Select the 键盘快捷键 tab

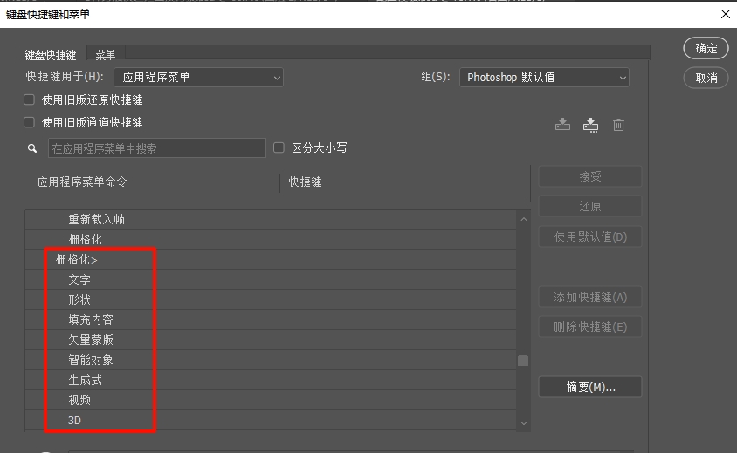point(51,54)
